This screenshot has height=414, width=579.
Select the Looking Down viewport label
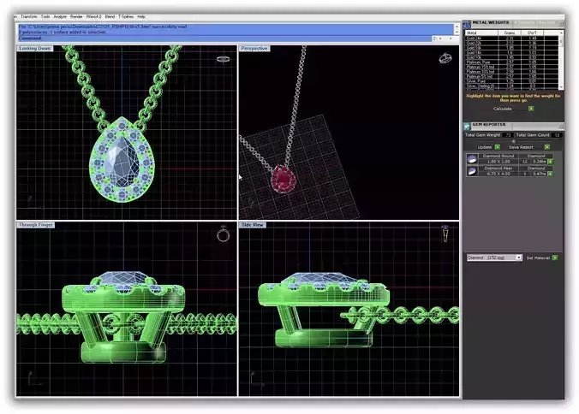pos(35,49)
